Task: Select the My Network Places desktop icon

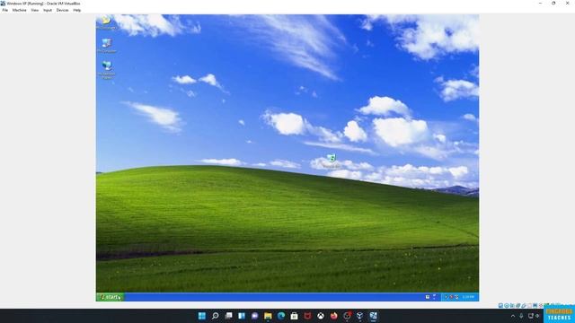Action: point(107,70)
